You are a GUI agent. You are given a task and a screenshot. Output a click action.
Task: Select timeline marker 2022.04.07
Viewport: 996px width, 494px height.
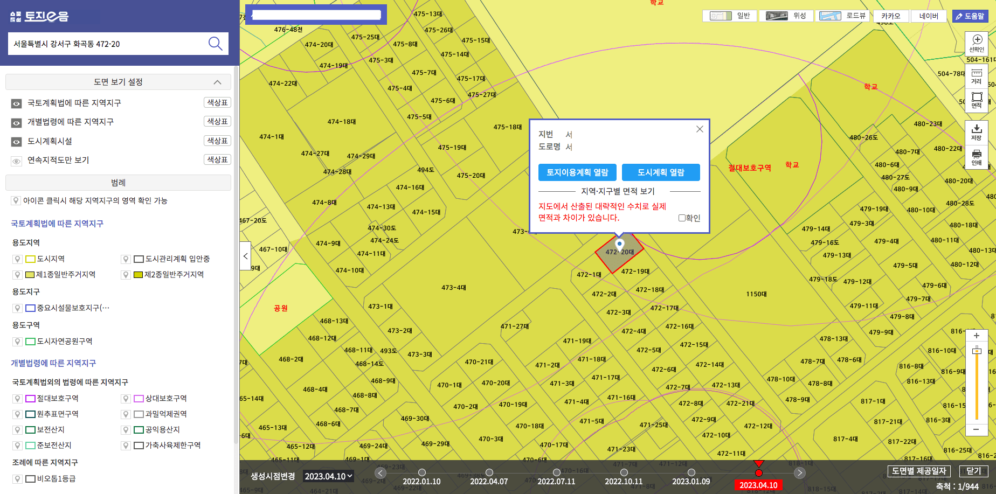[489, 472]
